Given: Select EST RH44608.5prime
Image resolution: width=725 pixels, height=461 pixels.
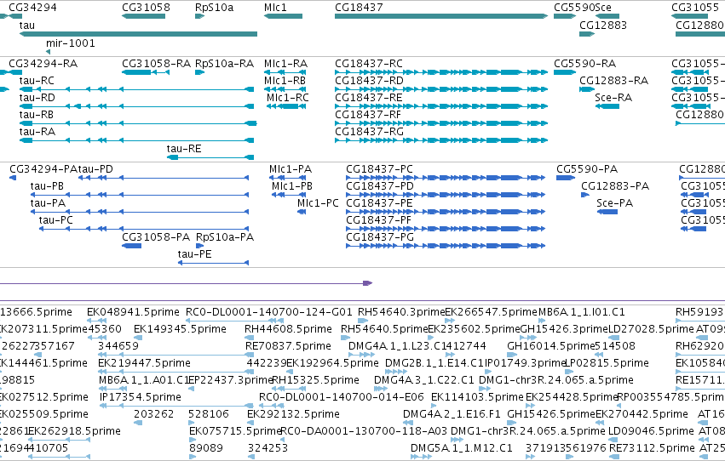Looking at the screenshot, I should click(288, 329).
